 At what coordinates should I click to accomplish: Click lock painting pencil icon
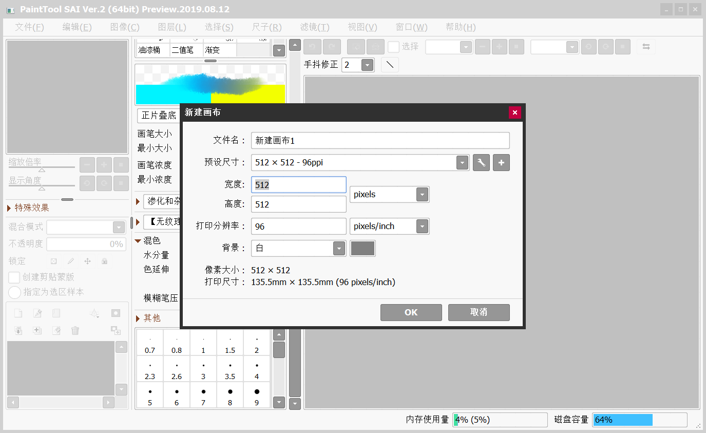click(71, 261)
